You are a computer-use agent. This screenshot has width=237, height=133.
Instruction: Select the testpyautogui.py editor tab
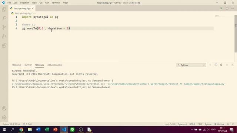[x=22, y=8]
